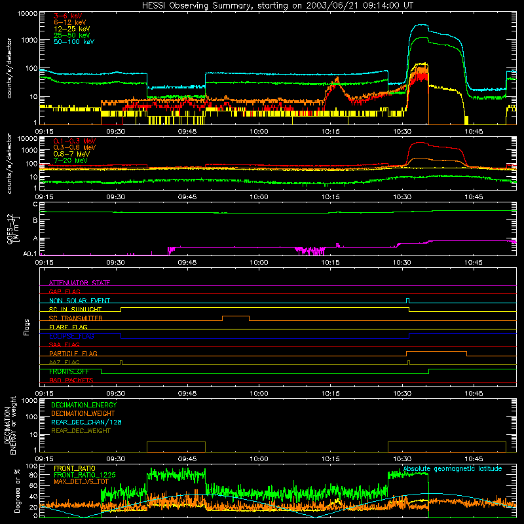Select the 25-50 keV legend label

71,35
